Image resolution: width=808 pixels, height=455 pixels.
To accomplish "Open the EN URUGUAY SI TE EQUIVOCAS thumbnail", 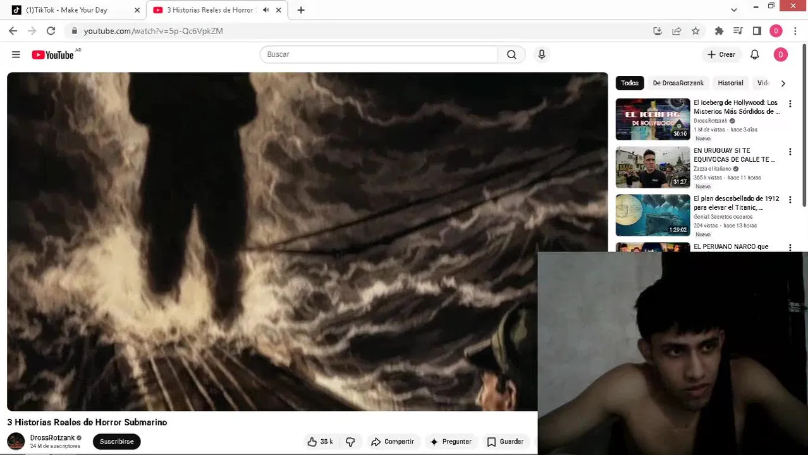I will point(653,167).
